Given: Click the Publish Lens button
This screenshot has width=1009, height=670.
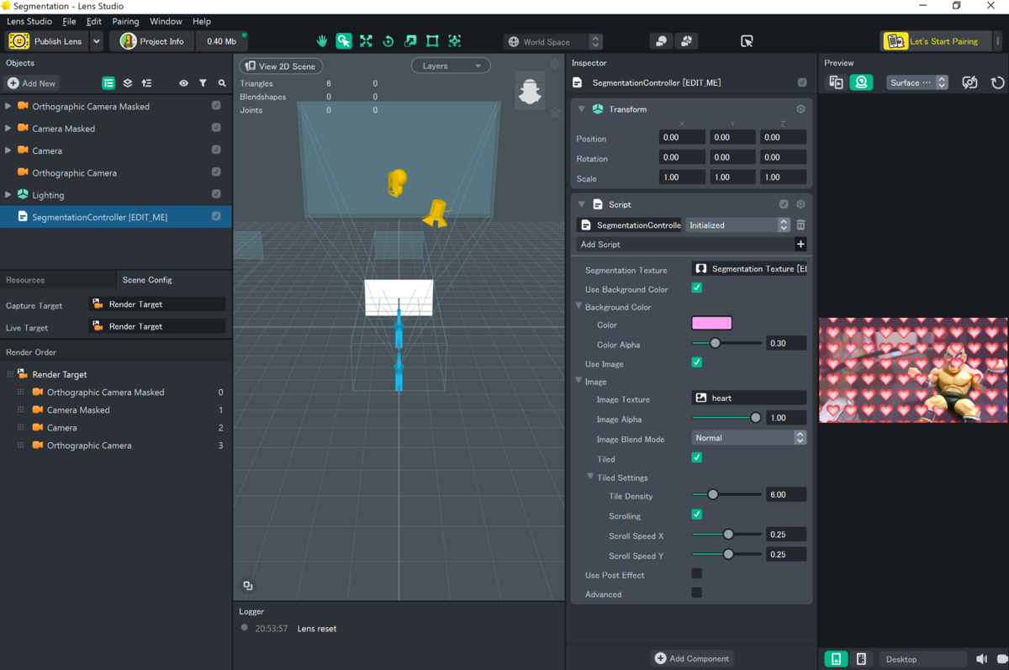Looking at the screenshot, I should (48, 41).
